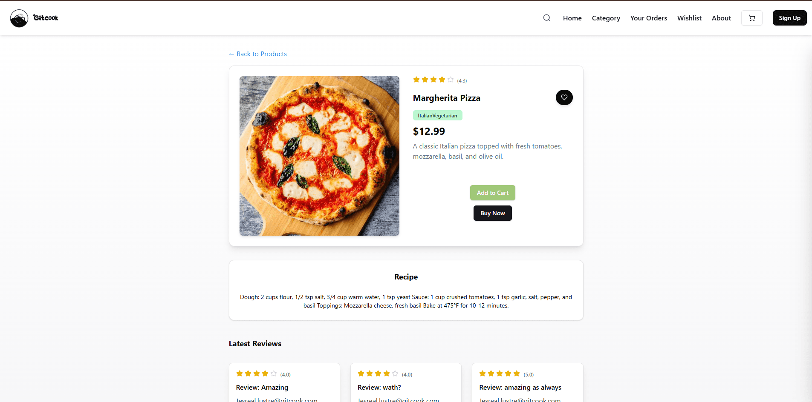Open Your Orders page
The width and height of the screenshot is (812, 402).
pyautogui.click(x=649, y=18)
